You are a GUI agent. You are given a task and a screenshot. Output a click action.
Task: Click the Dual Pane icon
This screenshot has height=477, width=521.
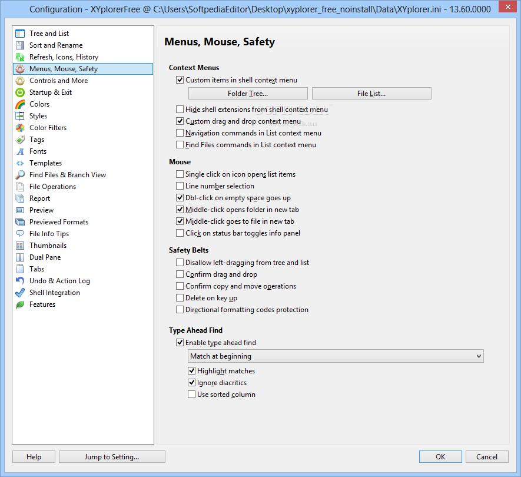click(x=20, y=257)
